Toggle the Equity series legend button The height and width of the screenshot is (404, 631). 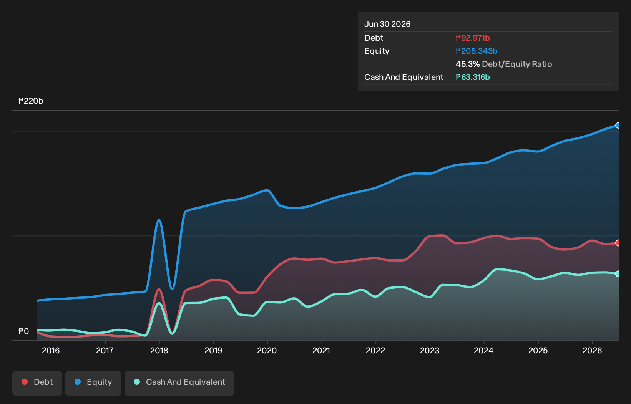coord(93,383)
